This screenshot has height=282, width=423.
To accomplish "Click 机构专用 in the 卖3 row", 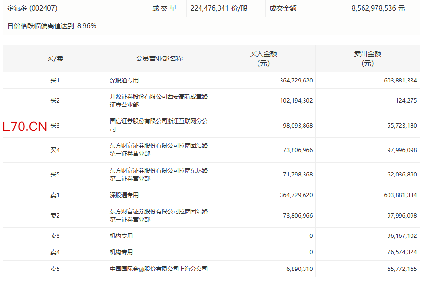I will pyautogui.click(x=121, y=236).
